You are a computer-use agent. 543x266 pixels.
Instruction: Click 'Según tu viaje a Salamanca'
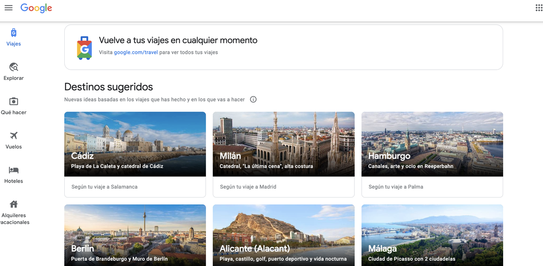pyautogui.click(x=105, y=187)
